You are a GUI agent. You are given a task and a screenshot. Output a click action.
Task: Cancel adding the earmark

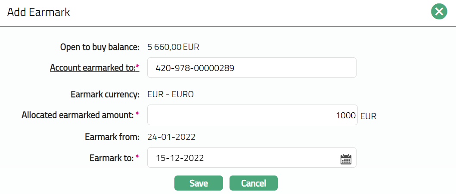coord(253,183)
